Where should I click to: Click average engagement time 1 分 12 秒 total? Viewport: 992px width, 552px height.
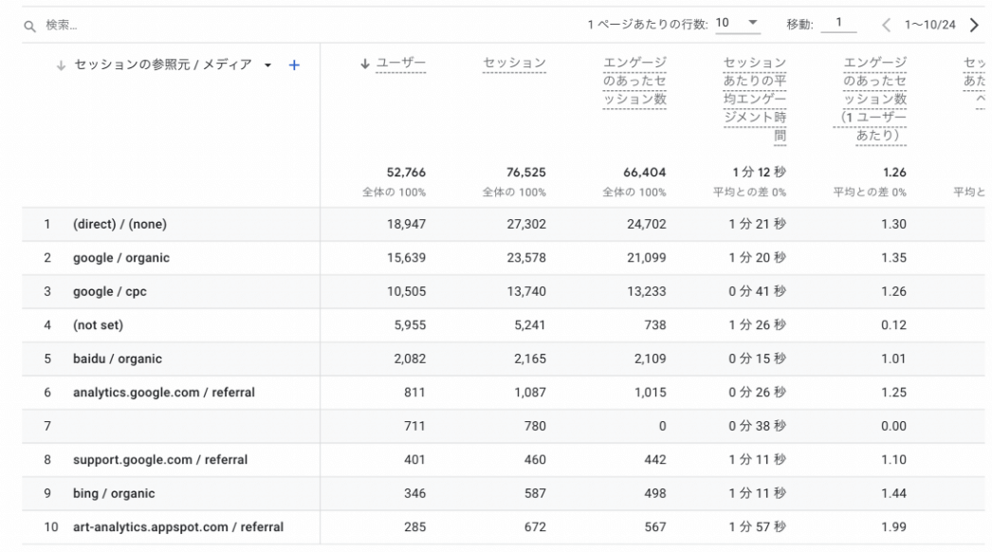click(760, 173)
